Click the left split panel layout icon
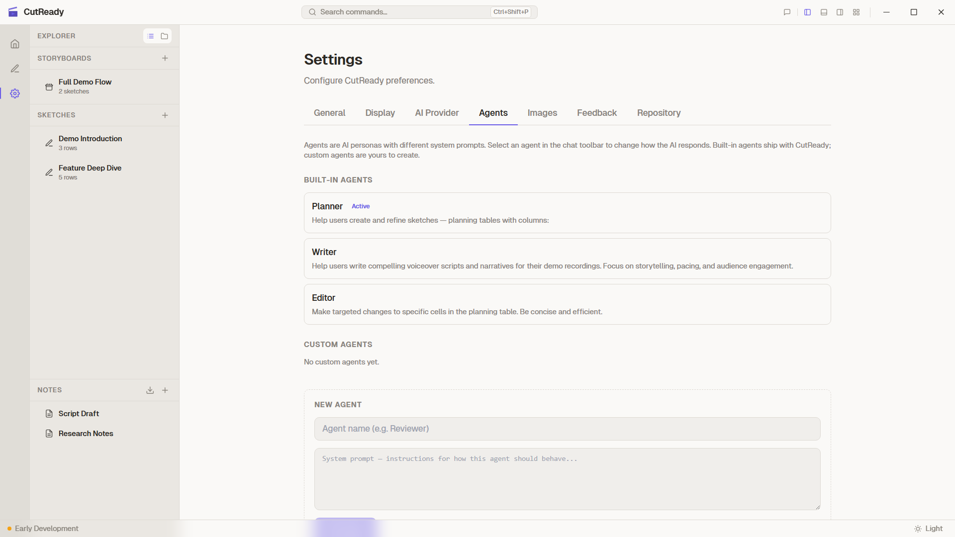 [807, 12]
